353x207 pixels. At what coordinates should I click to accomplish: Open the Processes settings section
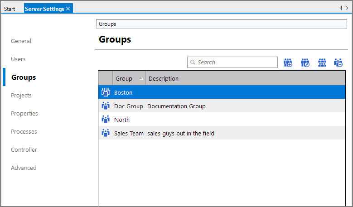(24, 132)
